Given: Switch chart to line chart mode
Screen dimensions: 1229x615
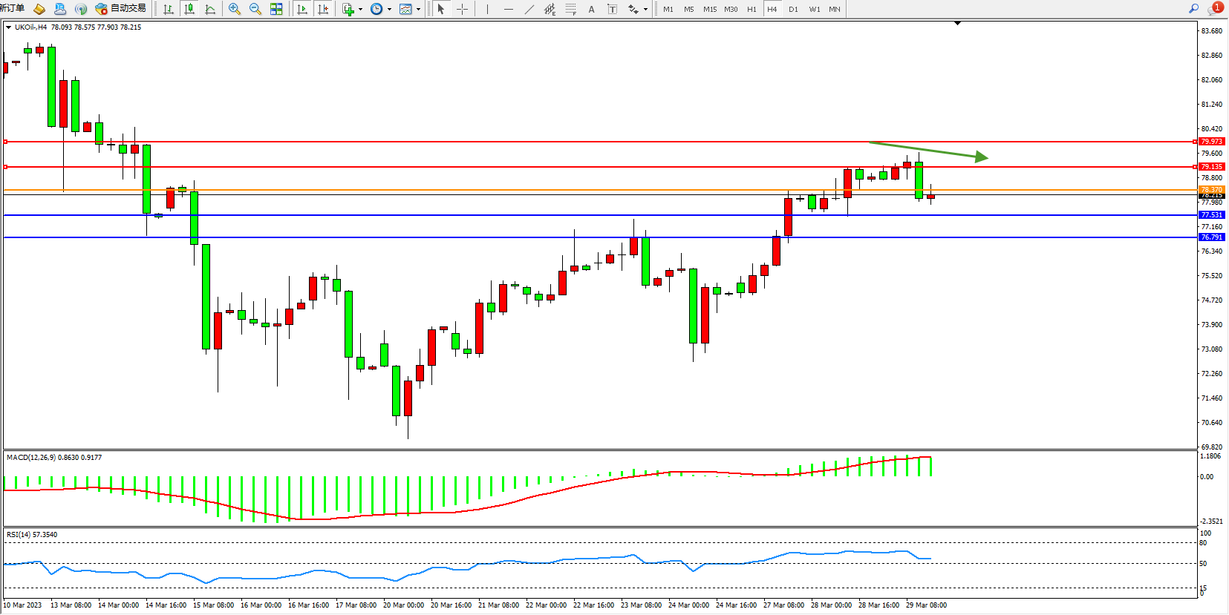Looking at the screenshot, I should (x=210, y=9).
